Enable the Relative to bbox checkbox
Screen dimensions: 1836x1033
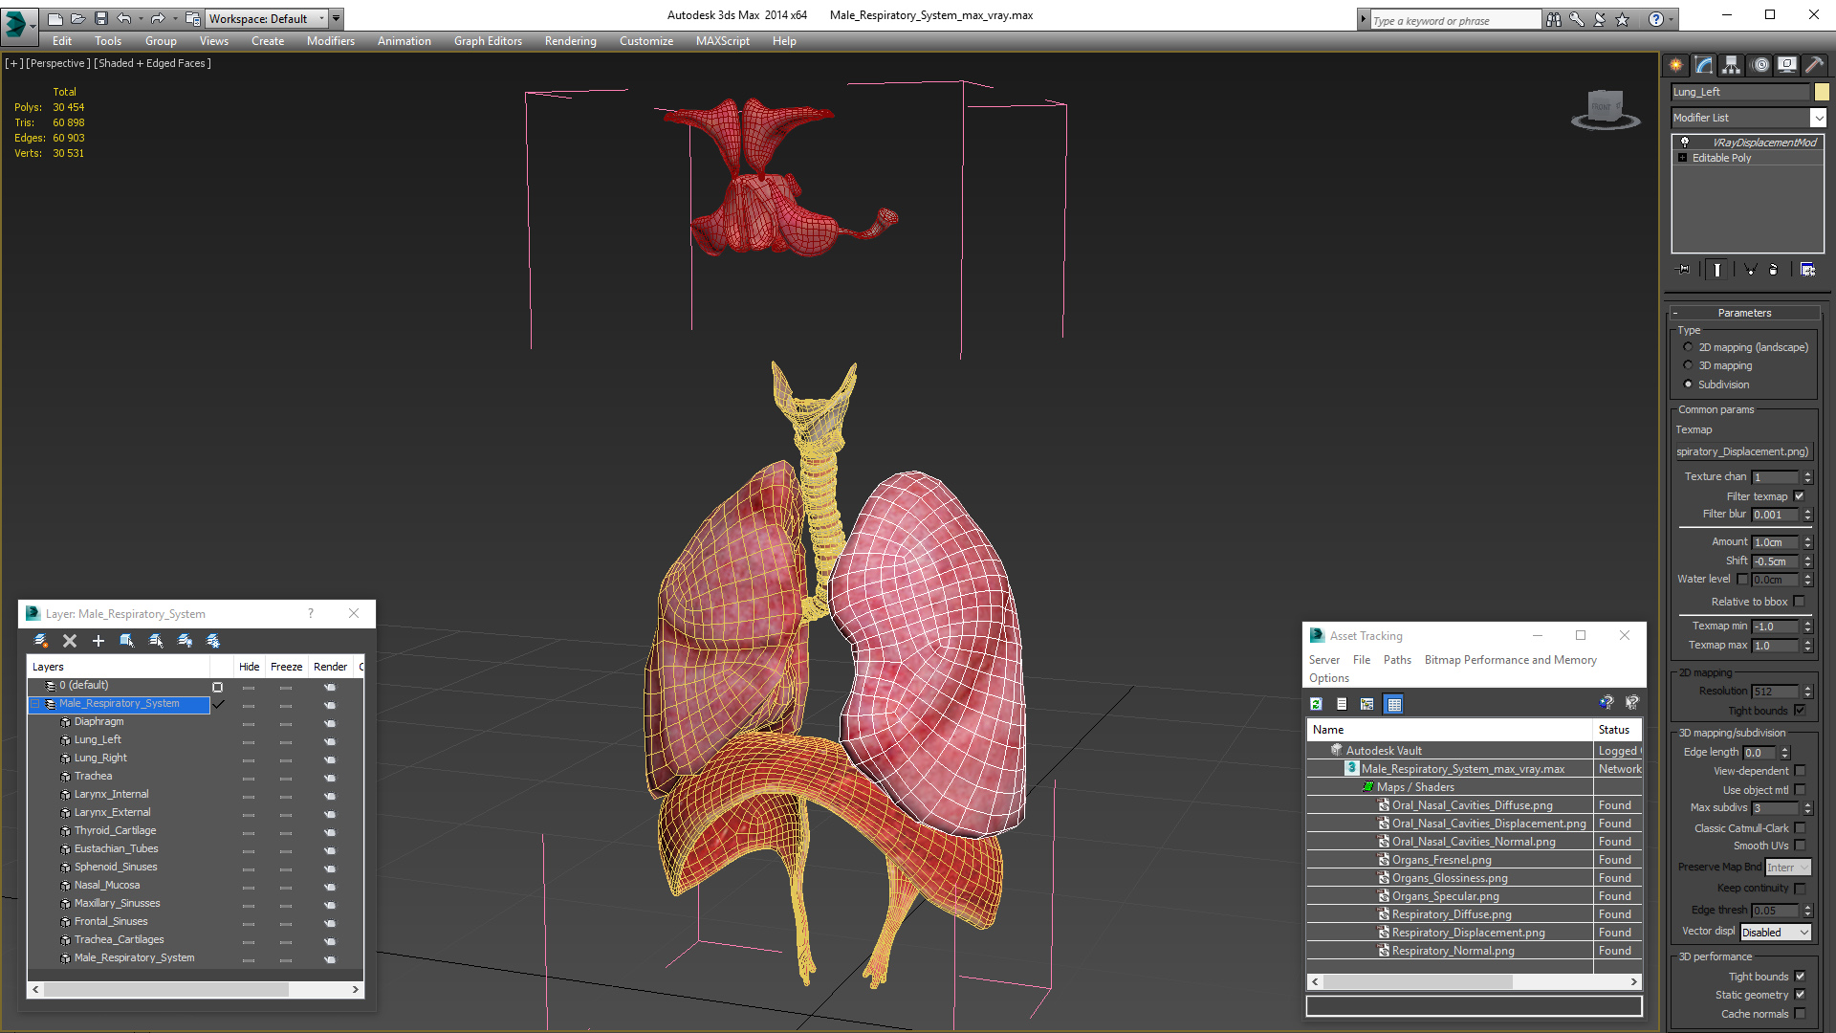pyautogui.click(x=1799, y=602)
